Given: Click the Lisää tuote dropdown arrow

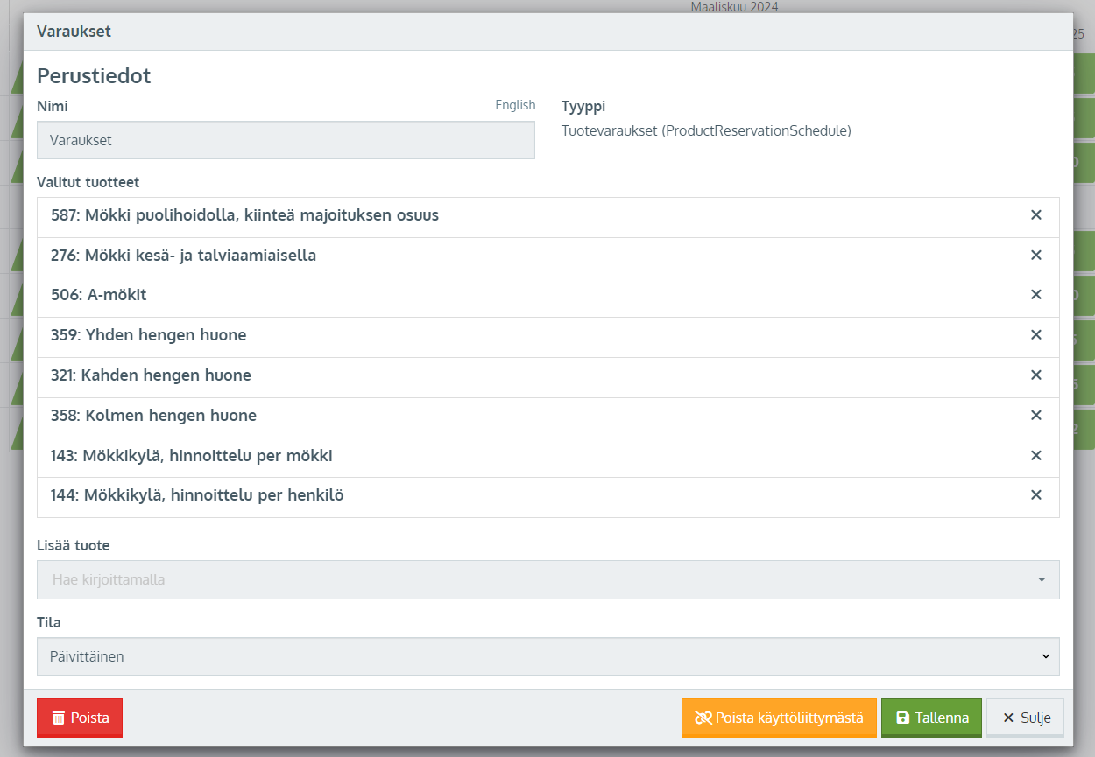Looking at the screenshot, I should tap(1042, 579).
